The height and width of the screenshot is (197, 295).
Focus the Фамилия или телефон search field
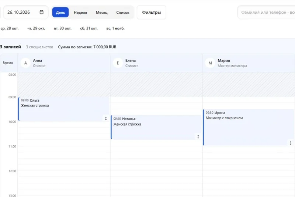[x=266, y=12]
